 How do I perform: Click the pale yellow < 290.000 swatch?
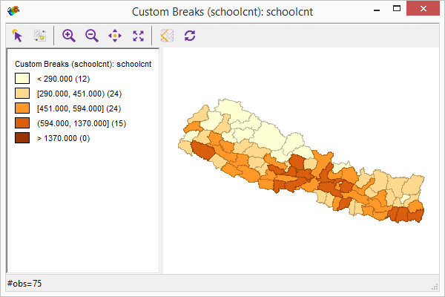click(22, 79)
